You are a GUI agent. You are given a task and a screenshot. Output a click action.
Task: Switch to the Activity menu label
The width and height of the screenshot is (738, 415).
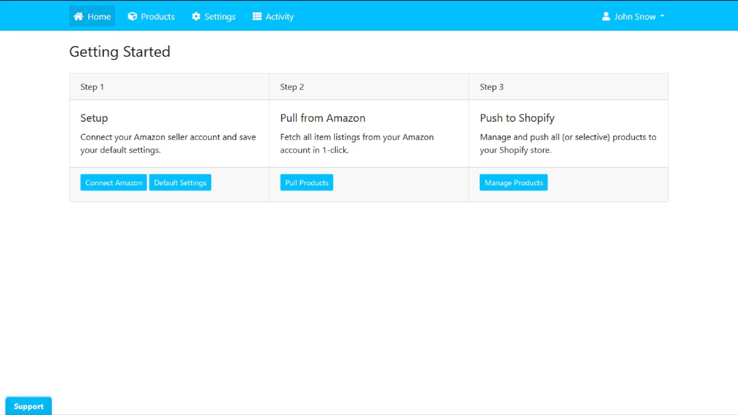[280, 17]
